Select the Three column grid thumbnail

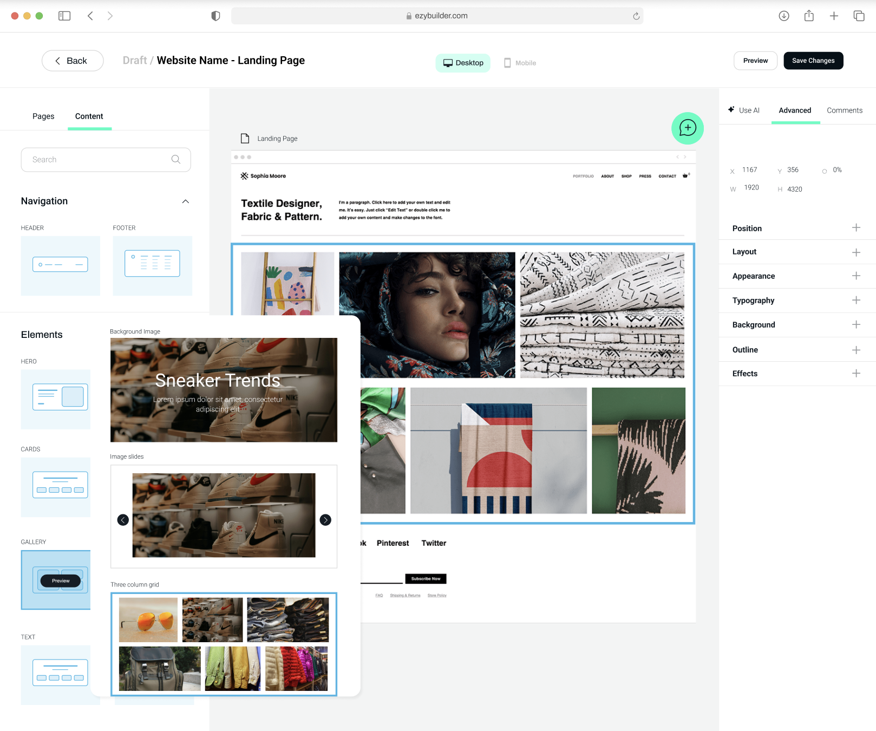point(224,644)
